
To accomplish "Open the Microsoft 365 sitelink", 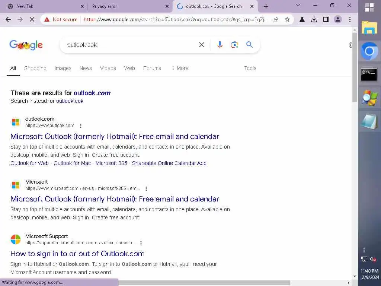I will point(111,163).
